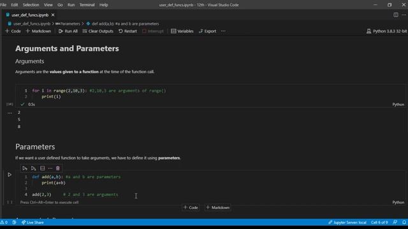Open the View menu
408x229 pixels.
(x=48, y=5)
